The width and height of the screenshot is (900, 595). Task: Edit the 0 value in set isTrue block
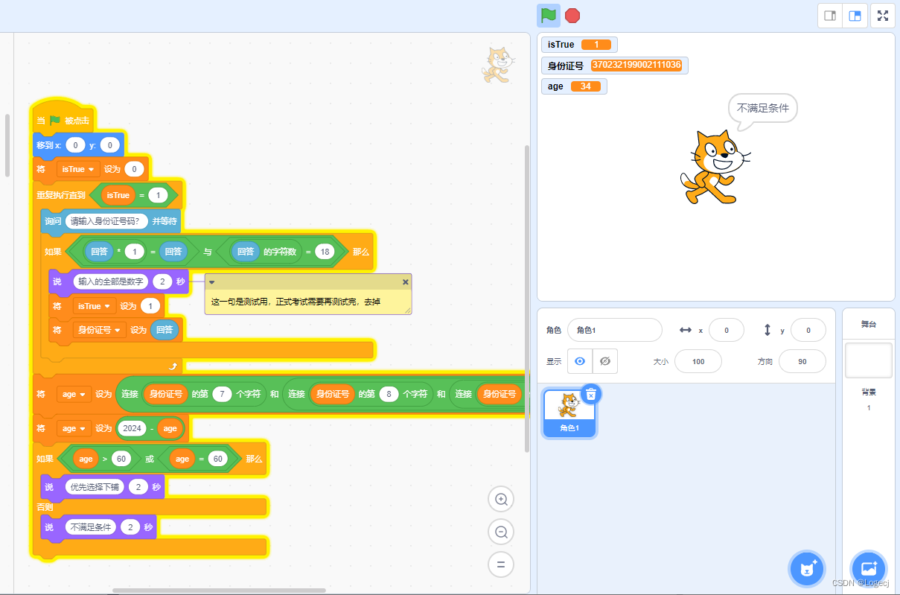(x=134, y=169)
